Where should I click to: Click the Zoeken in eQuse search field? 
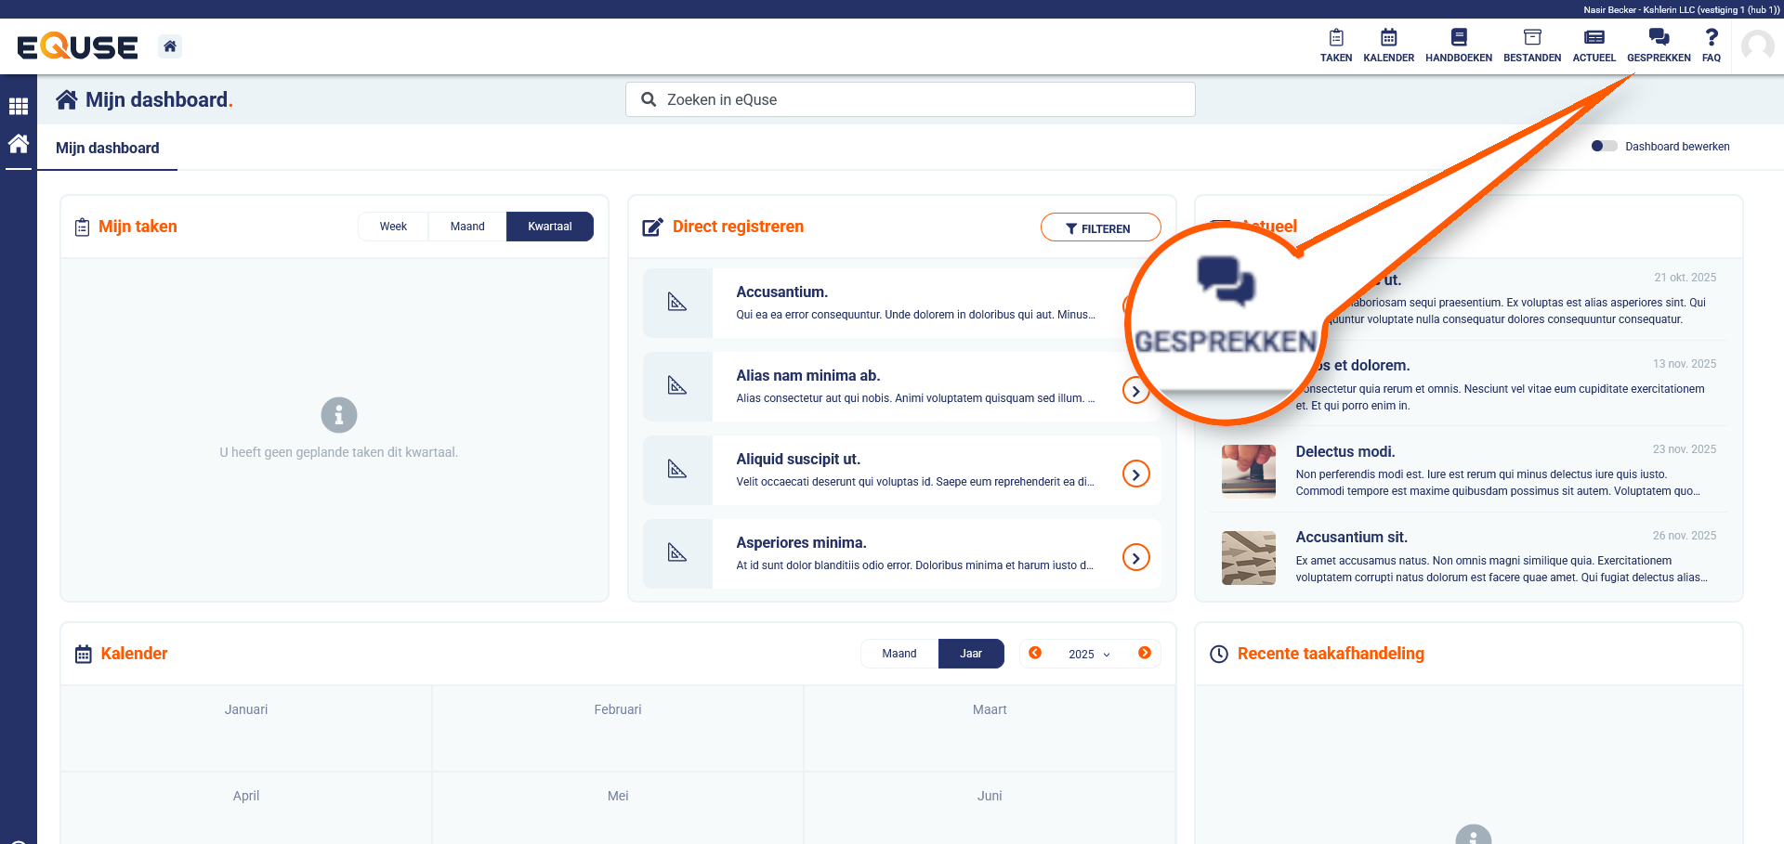pos(911,100)
